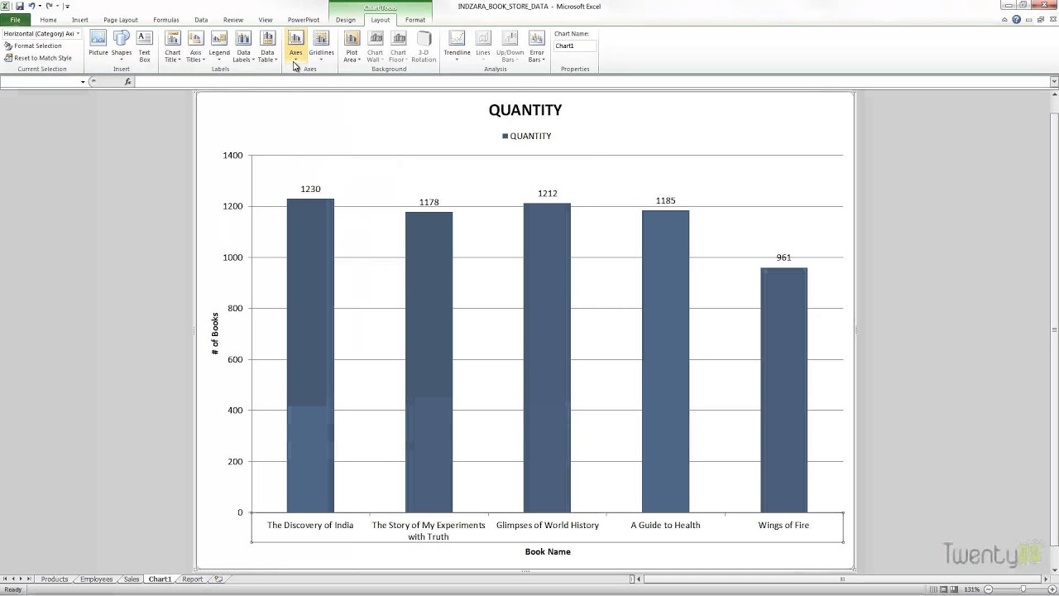Open the Data Table options
1059x596 pixels.
[x=267, y=46]
